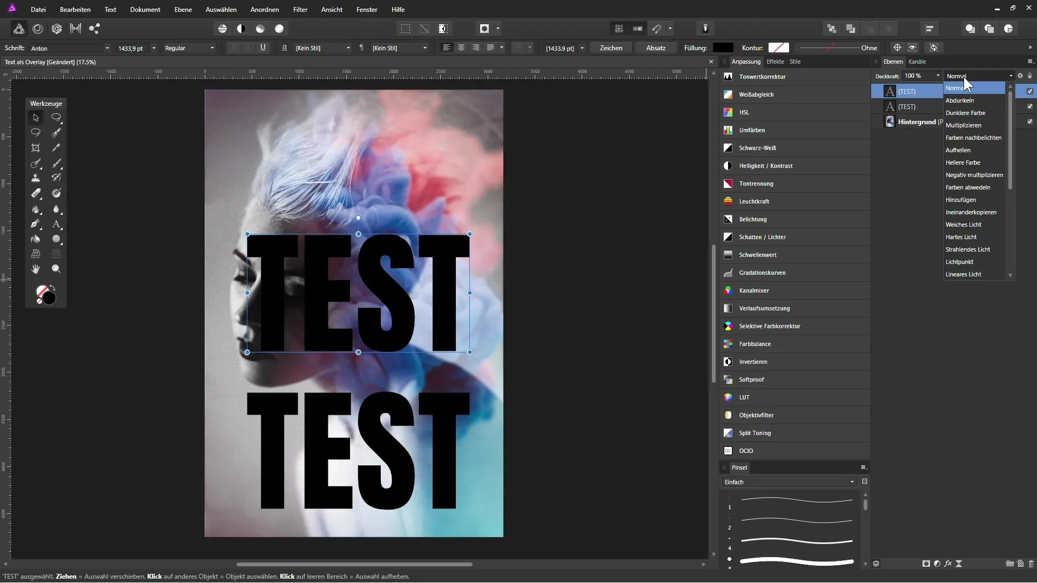The width and height of the screenshot is (1037, 583).
Task: Click the Clone Stamp tool
Action: click(36, 178)
